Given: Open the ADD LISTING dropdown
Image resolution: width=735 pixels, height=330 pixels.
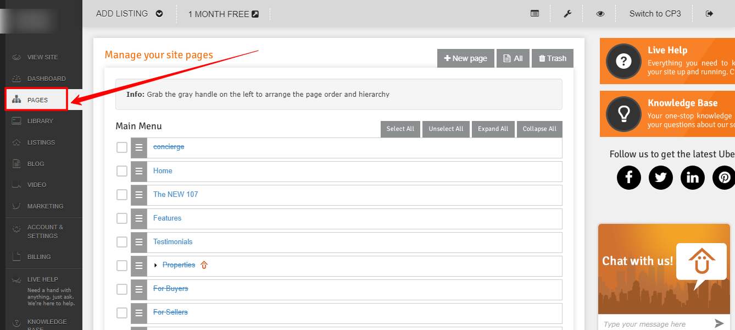Looking at the screenshot, I should (130, 14).
